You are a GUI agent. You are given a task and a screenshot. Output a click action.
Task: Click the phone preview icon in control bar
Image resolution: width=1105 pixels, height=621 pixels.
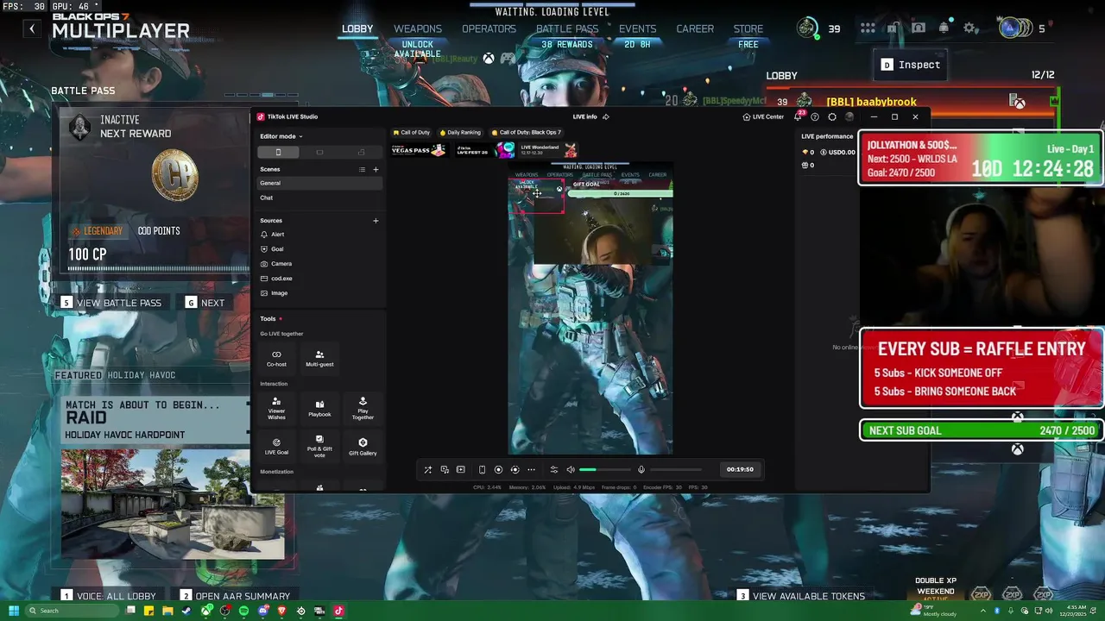click(x=482, y=470)
